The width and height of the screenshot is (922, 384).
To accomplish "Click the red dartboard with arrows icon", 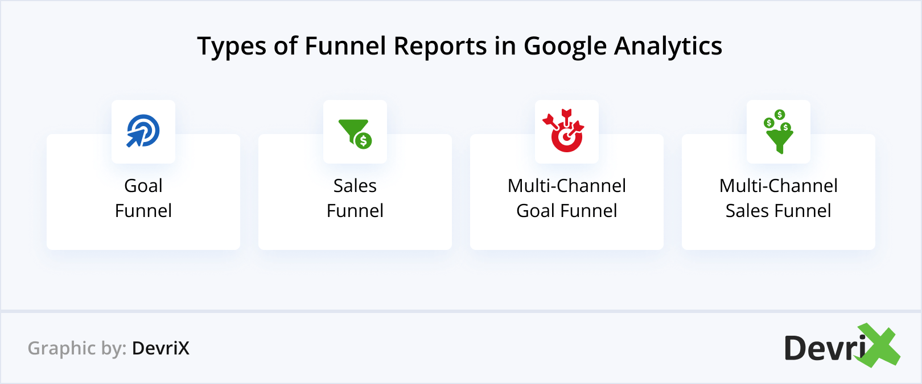I will coord(564,131).
